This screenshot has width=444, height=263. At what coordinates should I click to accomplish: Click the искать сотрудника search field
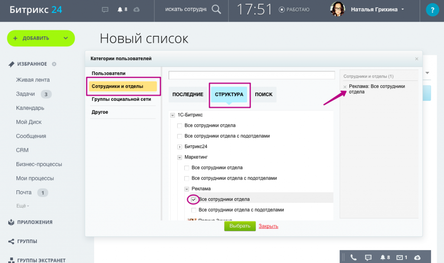pyautogui.click(x=186, y=10)
